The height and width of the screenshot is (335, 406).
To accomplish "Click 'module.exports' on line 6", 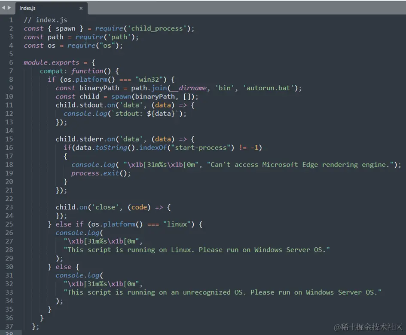I will tap(51, 62).
